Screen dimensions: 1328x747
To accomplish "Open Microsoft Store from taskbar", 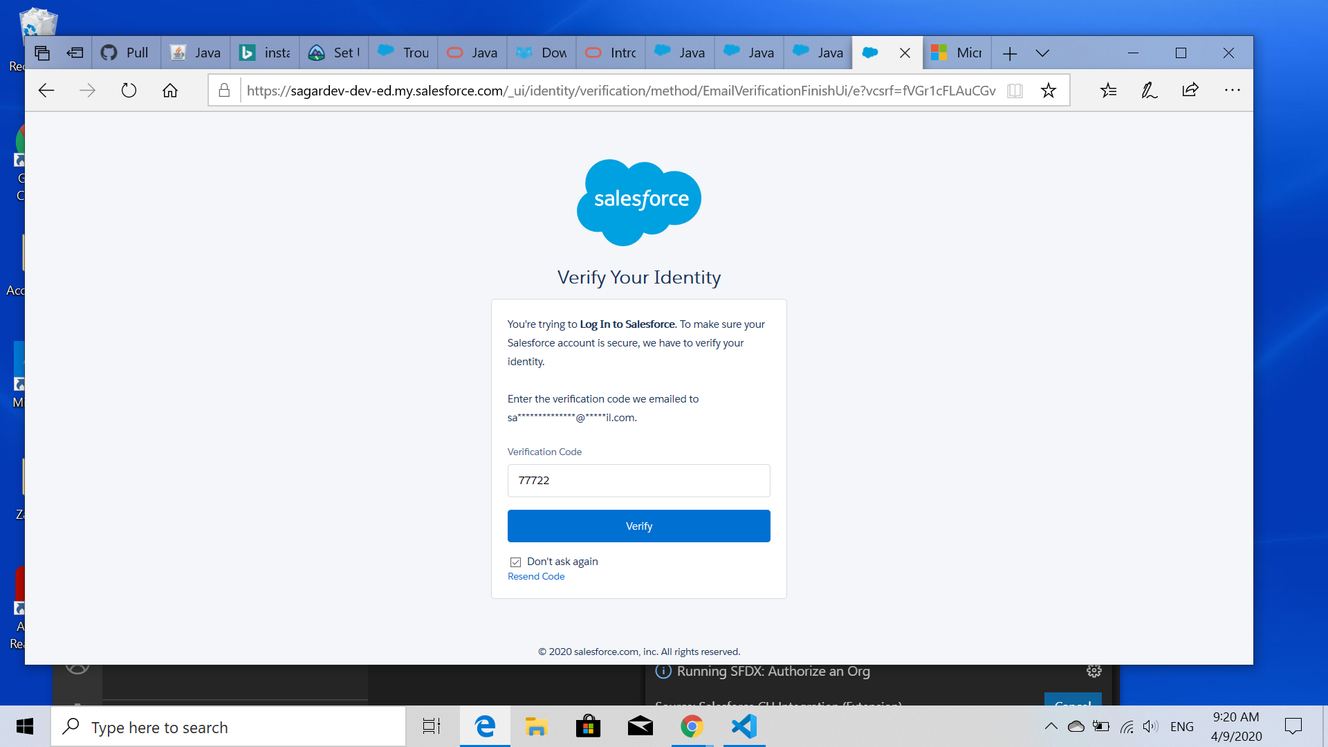I will pos(588,726).
